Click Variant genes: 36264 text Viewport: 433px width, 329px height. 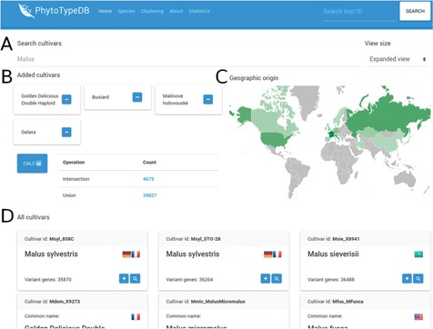pos(189,279)
